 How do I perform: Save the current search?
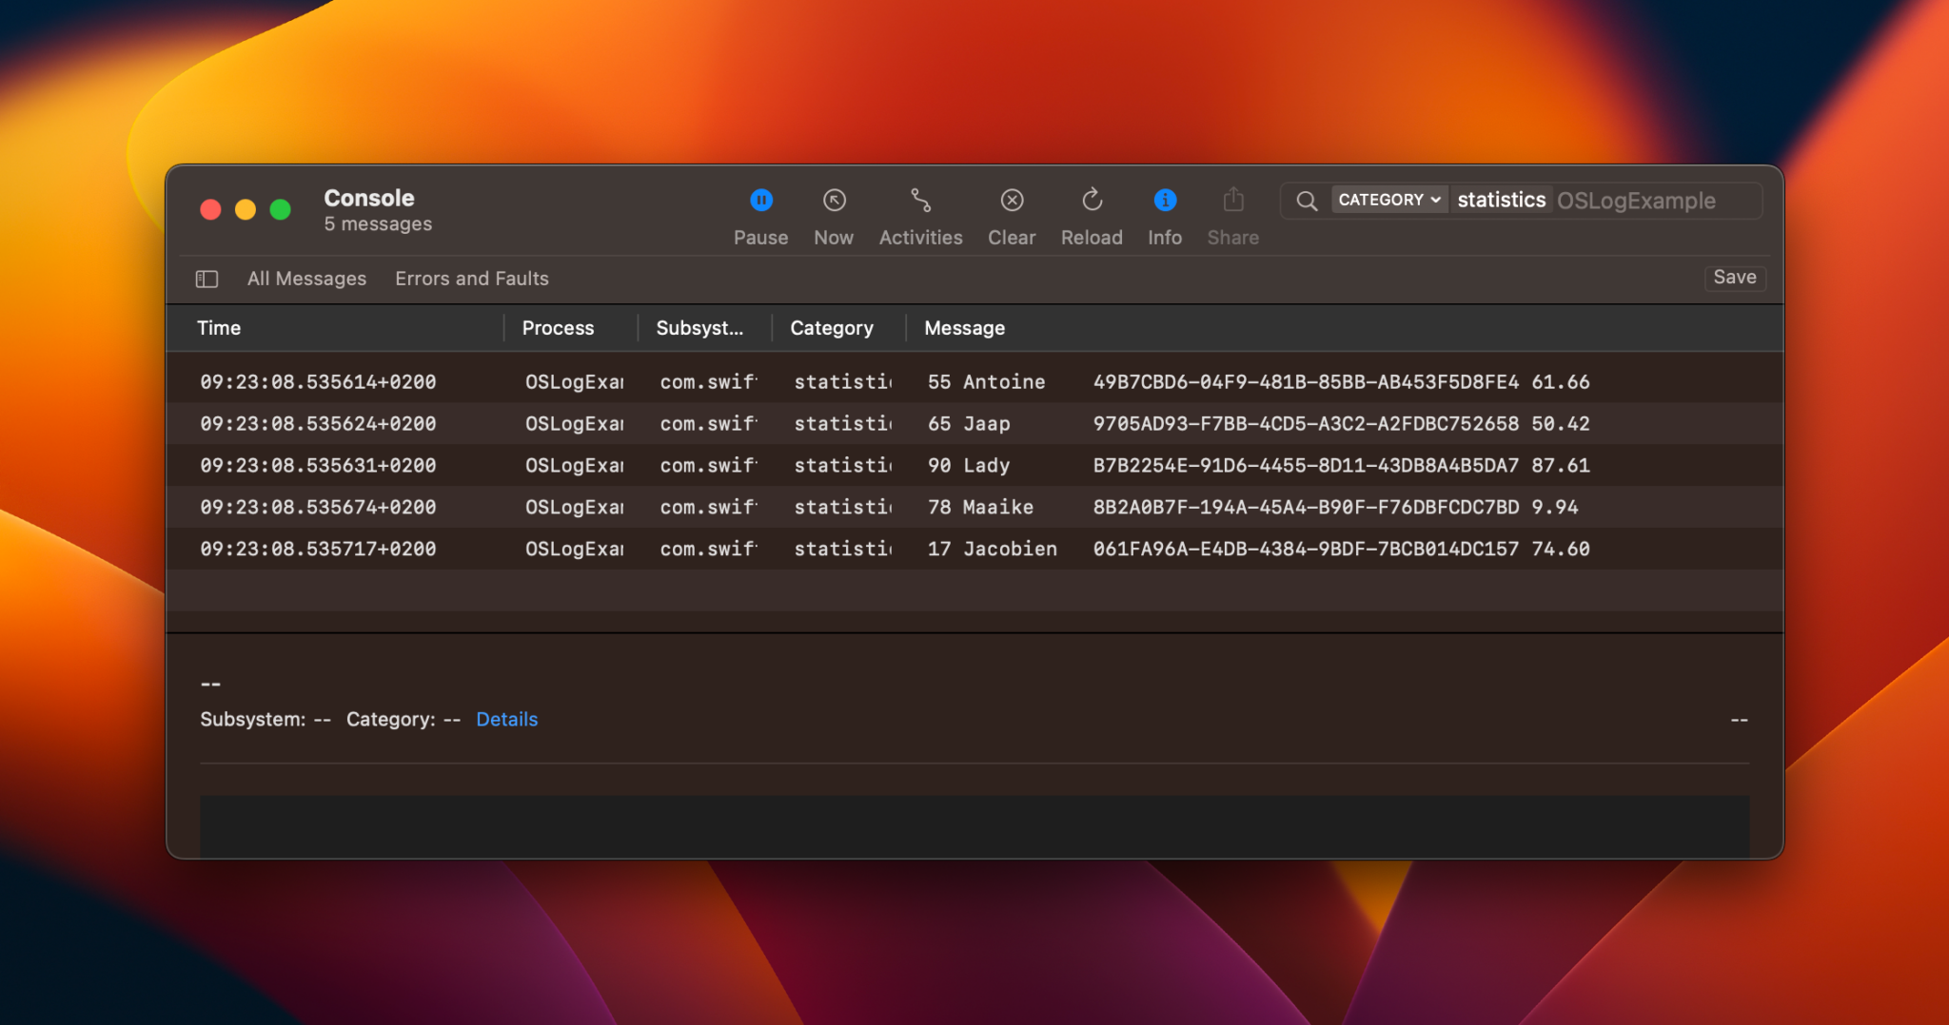[1734, 278]
